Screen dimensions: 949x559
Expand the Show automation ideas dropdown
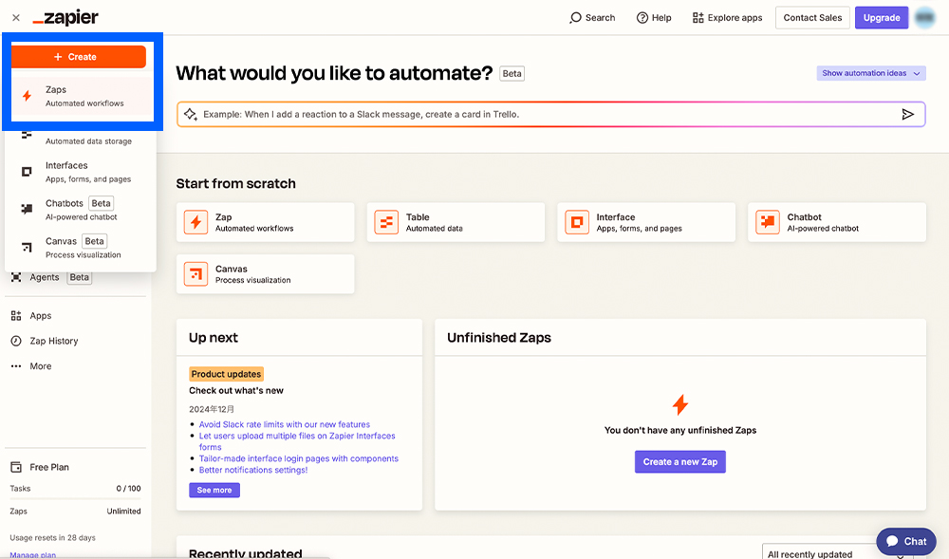[x=871, y=73]
